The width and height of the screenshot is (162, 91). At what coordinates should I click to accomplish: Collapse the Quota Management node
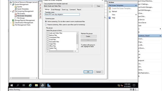(x=11, y=5)
